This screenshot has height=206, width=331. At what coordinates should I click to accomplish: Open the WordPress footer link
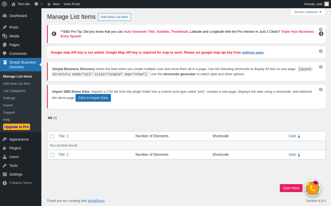(x=96, y=201)
